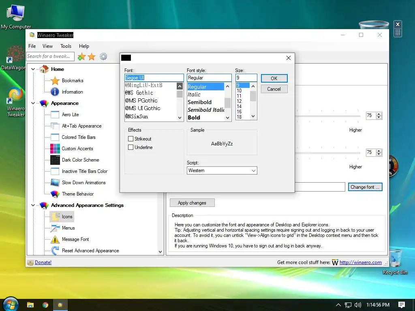Image resolution: width=415 pixels, height=311 pixels.
Task: Click the Message Font warning icon
Action: [x=55, y=239]
